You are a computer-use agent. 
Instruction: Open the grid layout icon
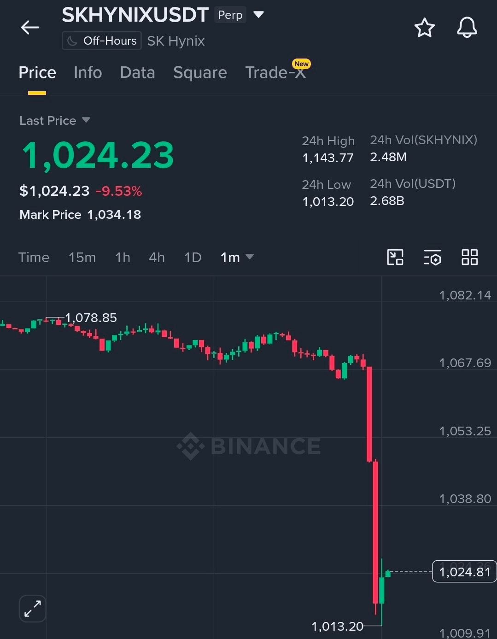point(469,257)
